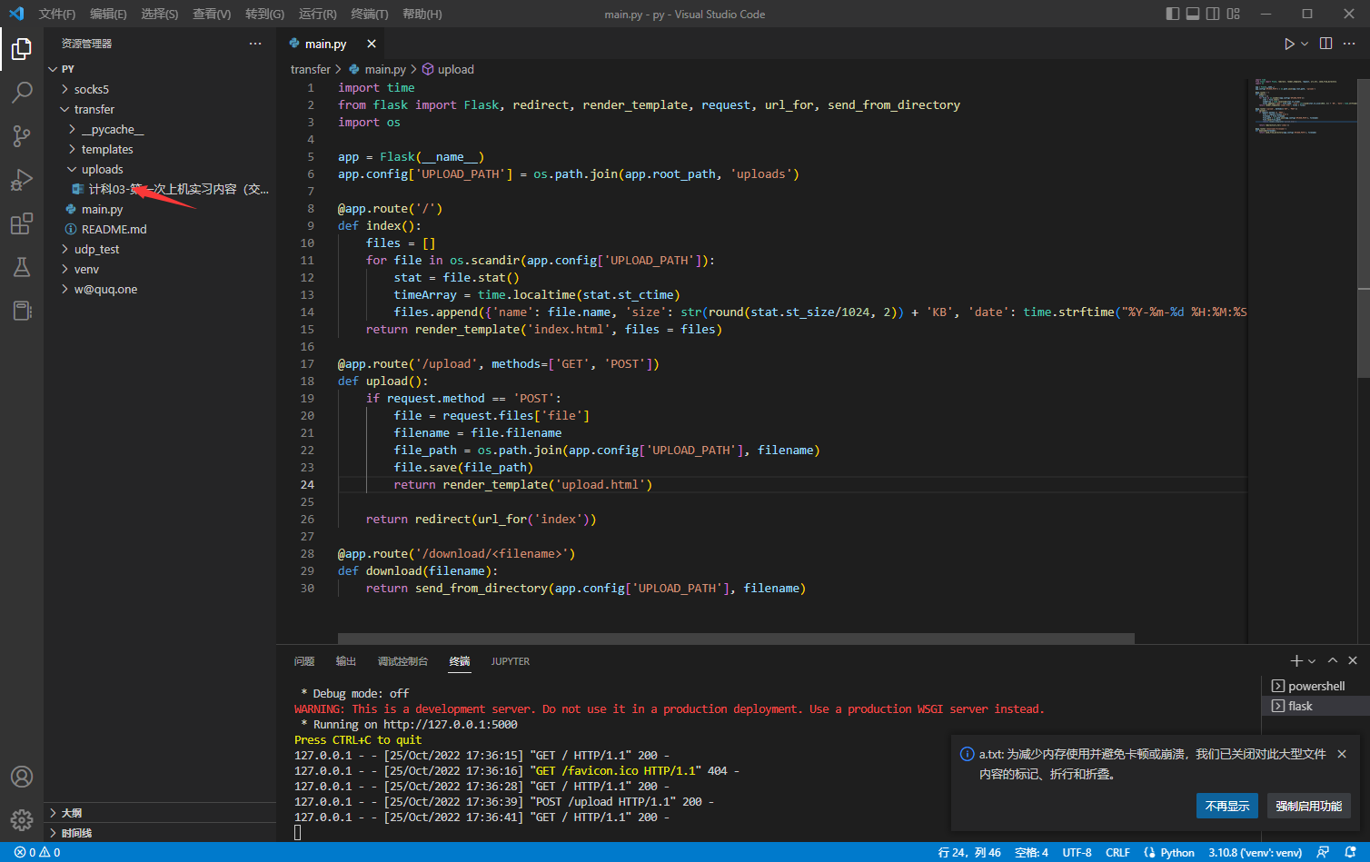This screenshot has height=862, width=1370.
Task: Open the Source Control view
Action: click(22, 136)
